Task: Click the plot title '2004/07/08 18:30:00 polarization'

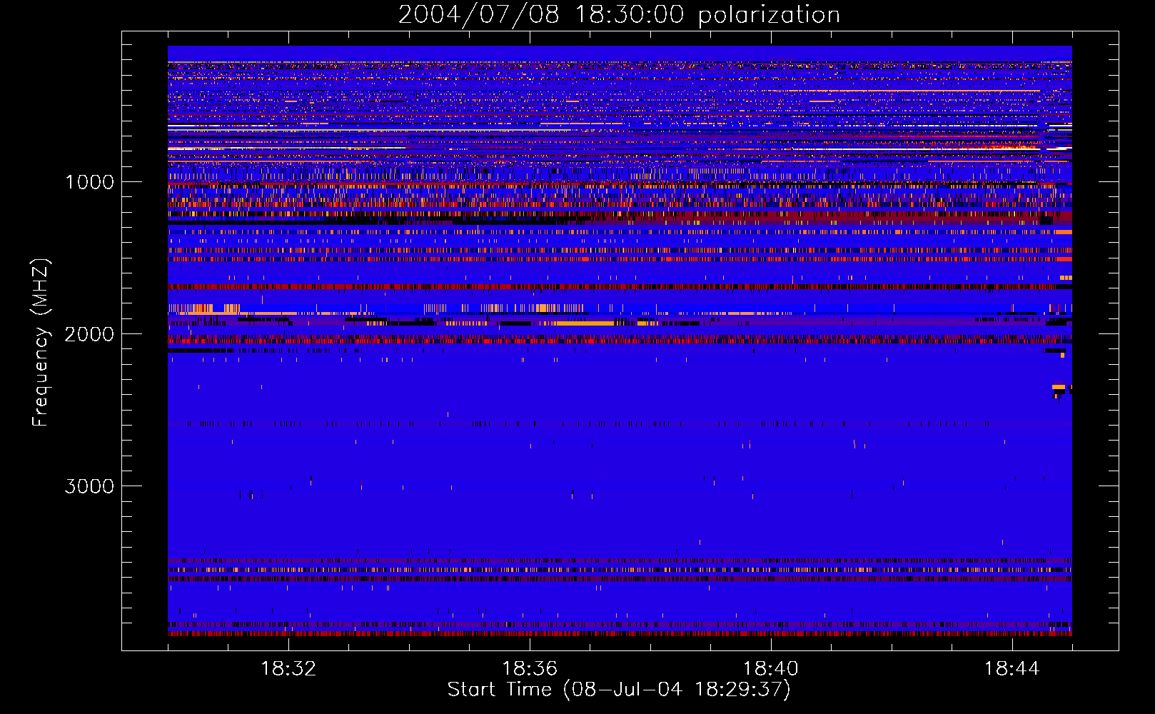Action: 619,15
